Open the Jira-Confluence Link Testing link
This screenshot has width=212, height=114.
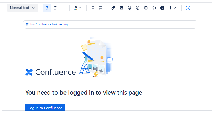click(49, 24)
